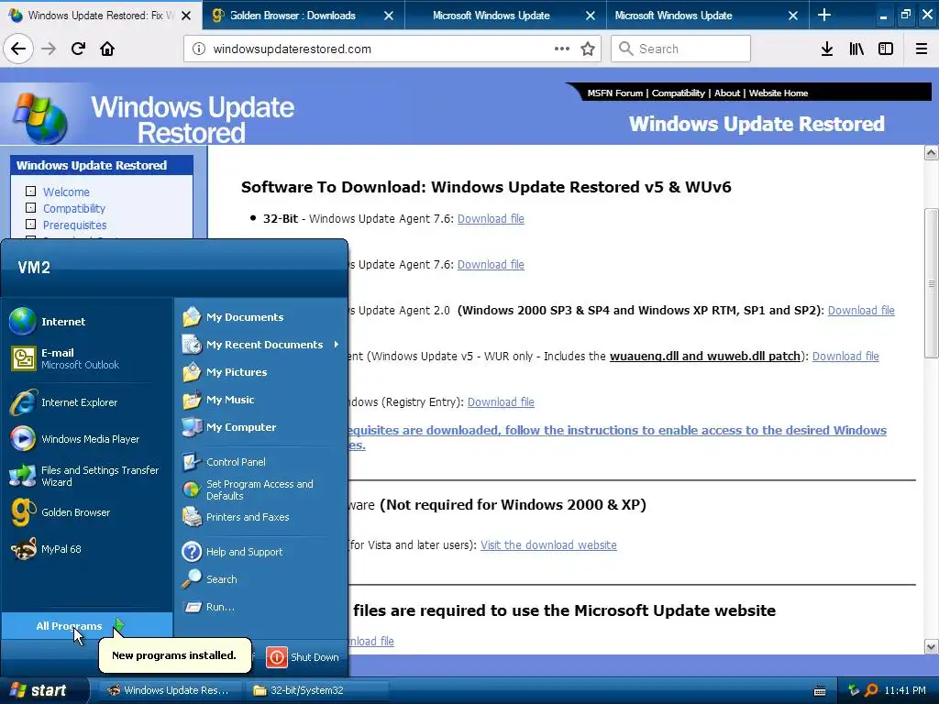
Task: Launch Golden Browser from Start menu
Action: [87, 512]
